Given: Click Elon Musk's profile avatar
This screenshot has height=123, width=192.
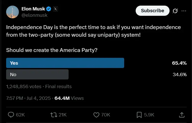Looking at the screenshot, I should [x=12, y=12].
